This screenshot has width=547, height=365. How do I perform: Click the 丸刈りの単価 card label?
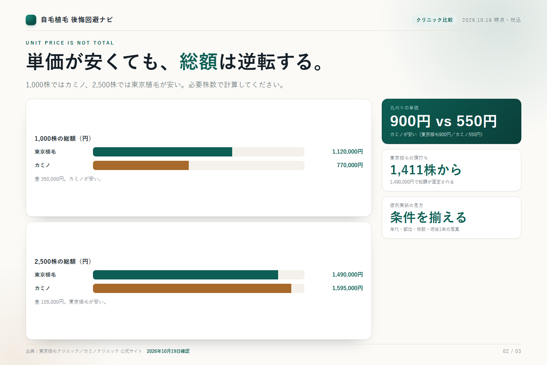click(404, 108)
